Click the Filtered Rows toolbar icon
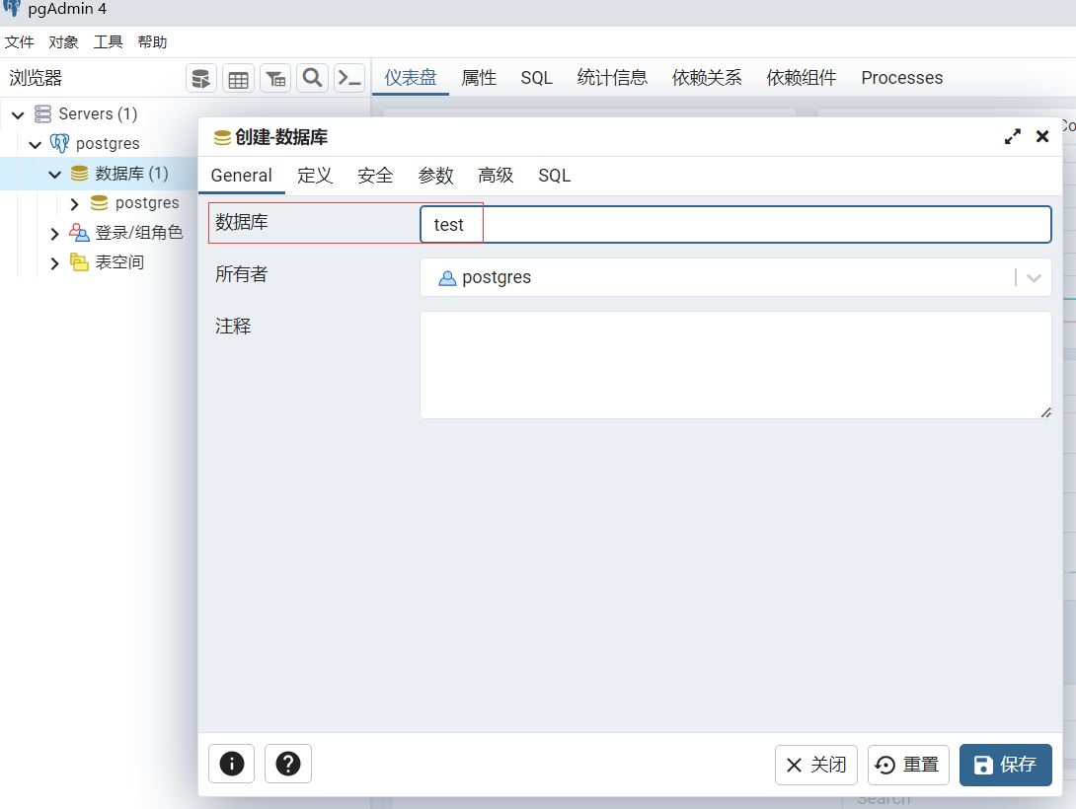The image size is (1076, 809). [x=275, y=78]
